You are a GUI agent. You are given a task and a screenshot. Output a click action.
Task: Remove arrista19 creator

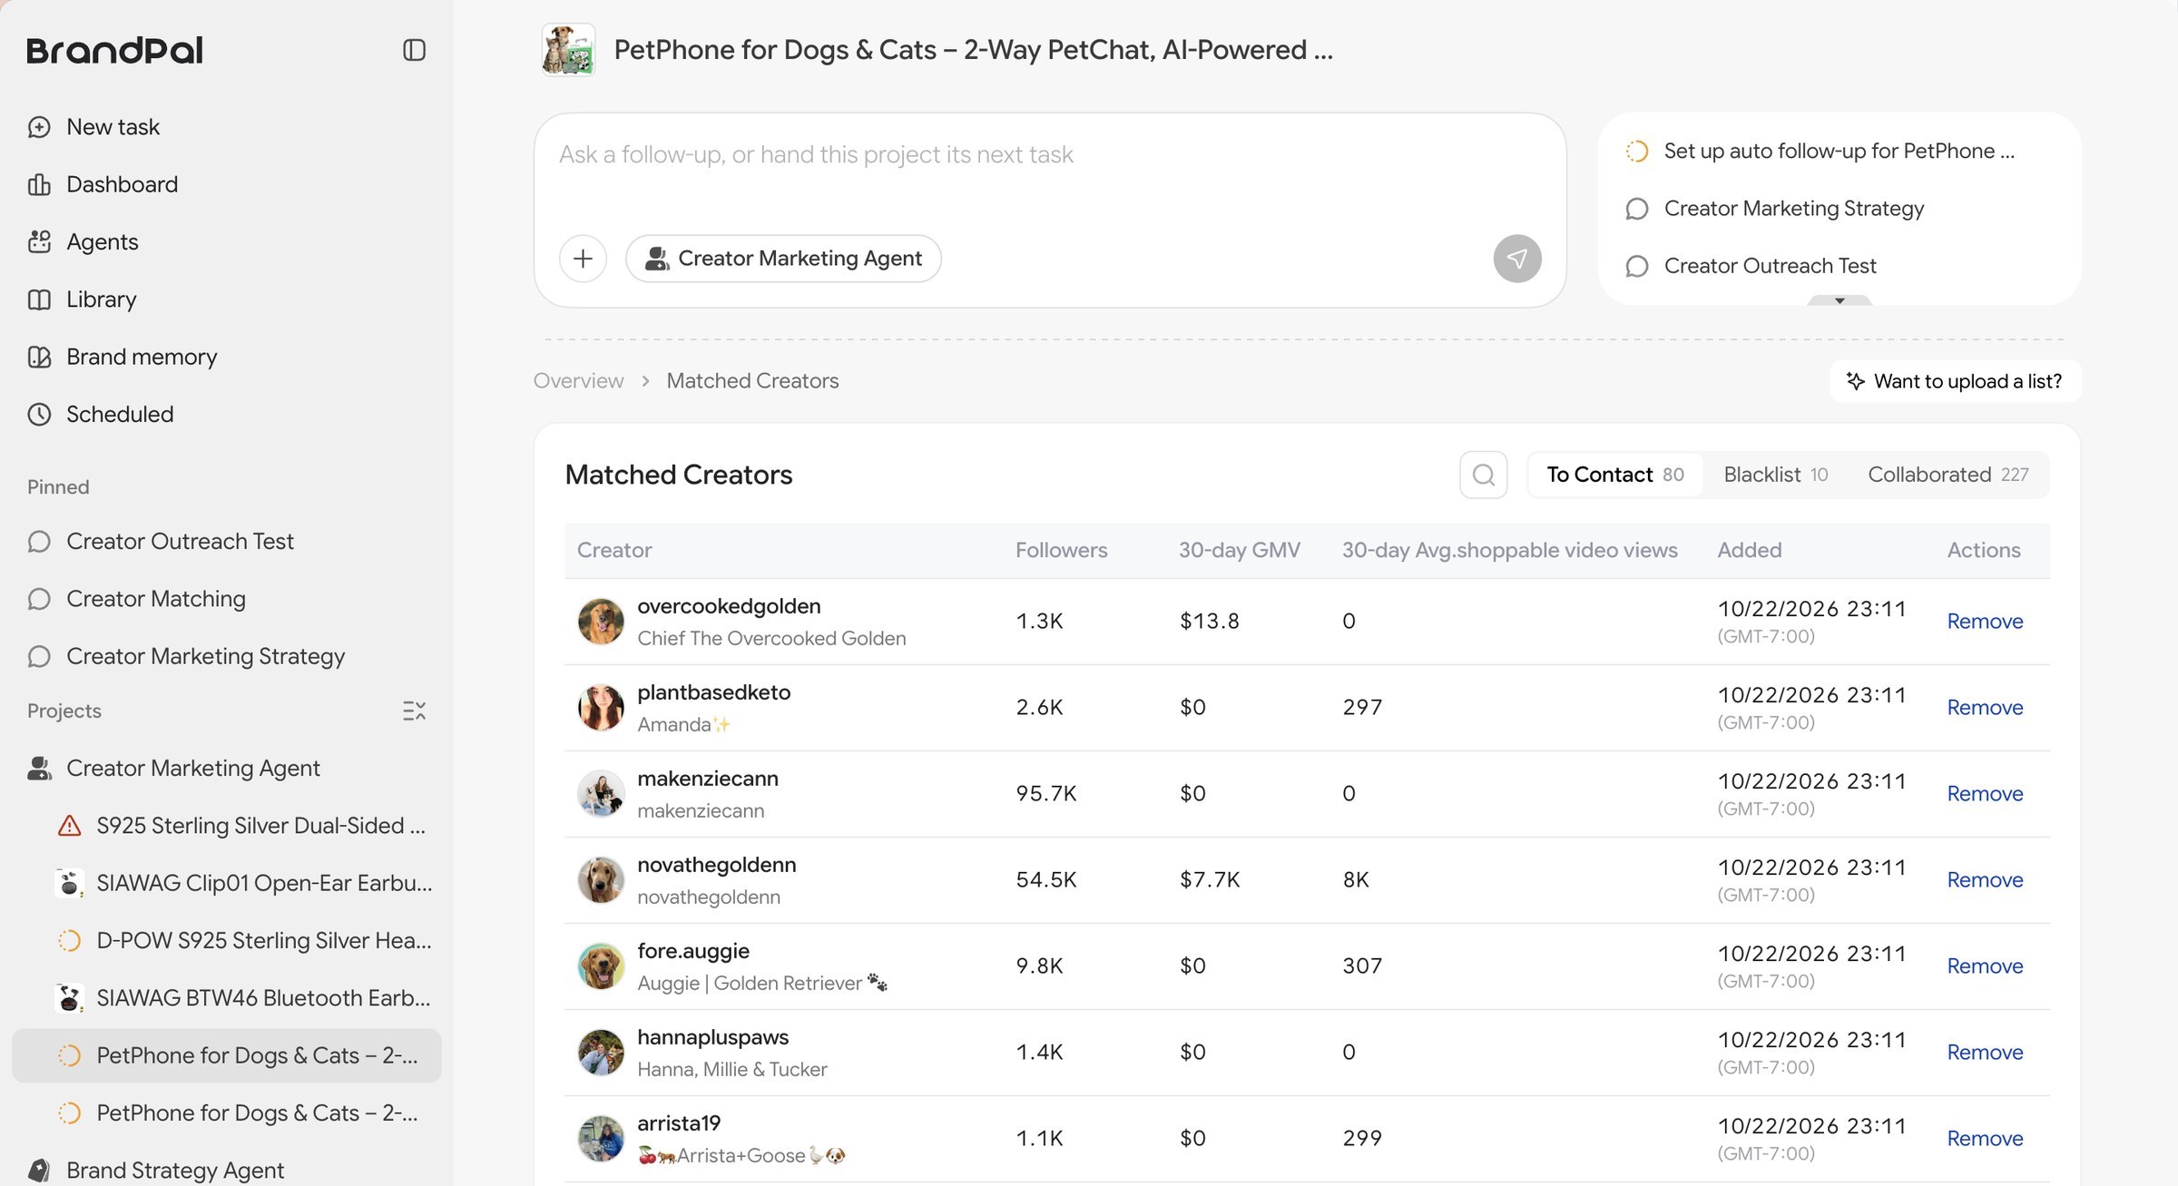(x=1985, y=1139)
